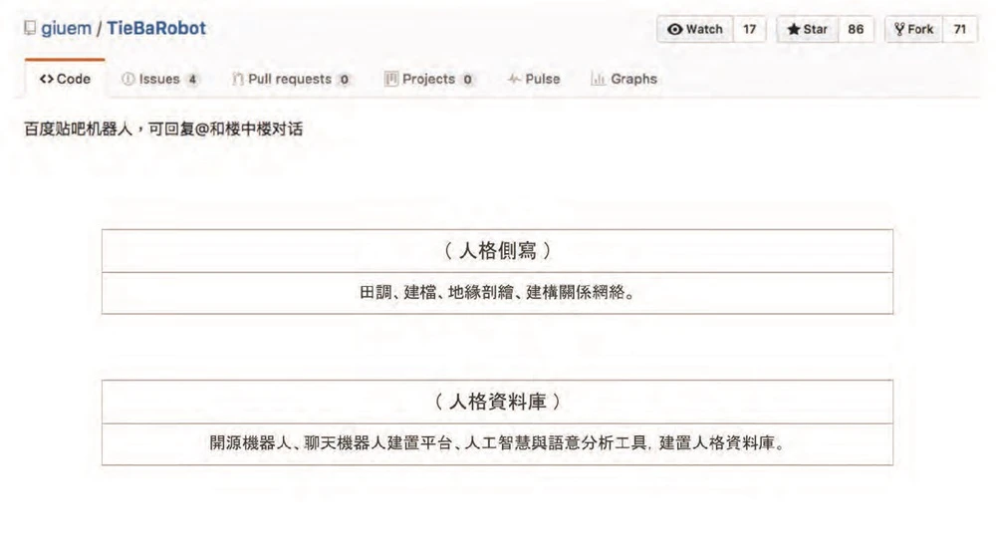Click the 人格資料庫 box heading

point(497,402)
